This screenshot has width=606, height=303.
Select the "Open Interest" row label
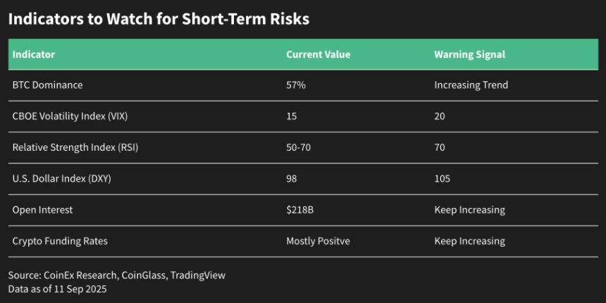[42, 210]
